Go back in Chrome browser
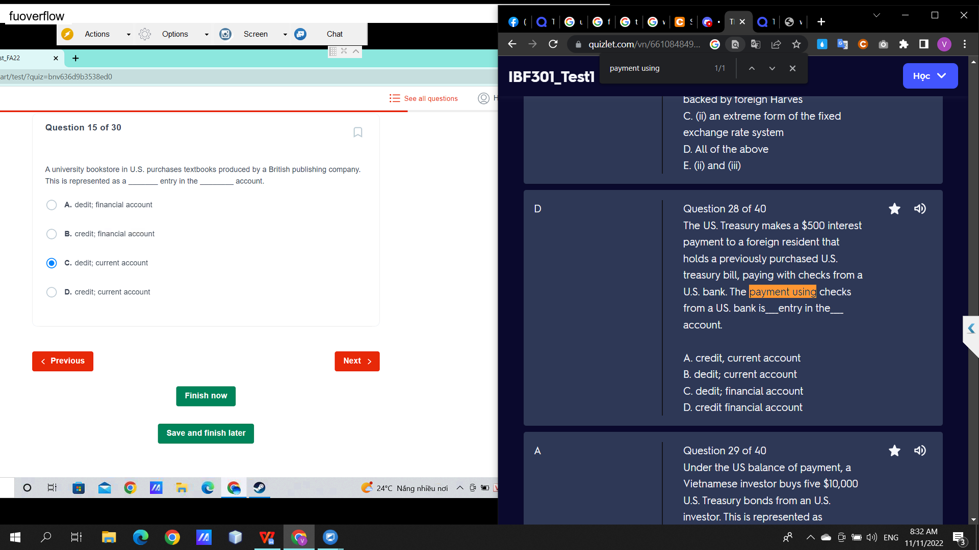 (512, 44)
